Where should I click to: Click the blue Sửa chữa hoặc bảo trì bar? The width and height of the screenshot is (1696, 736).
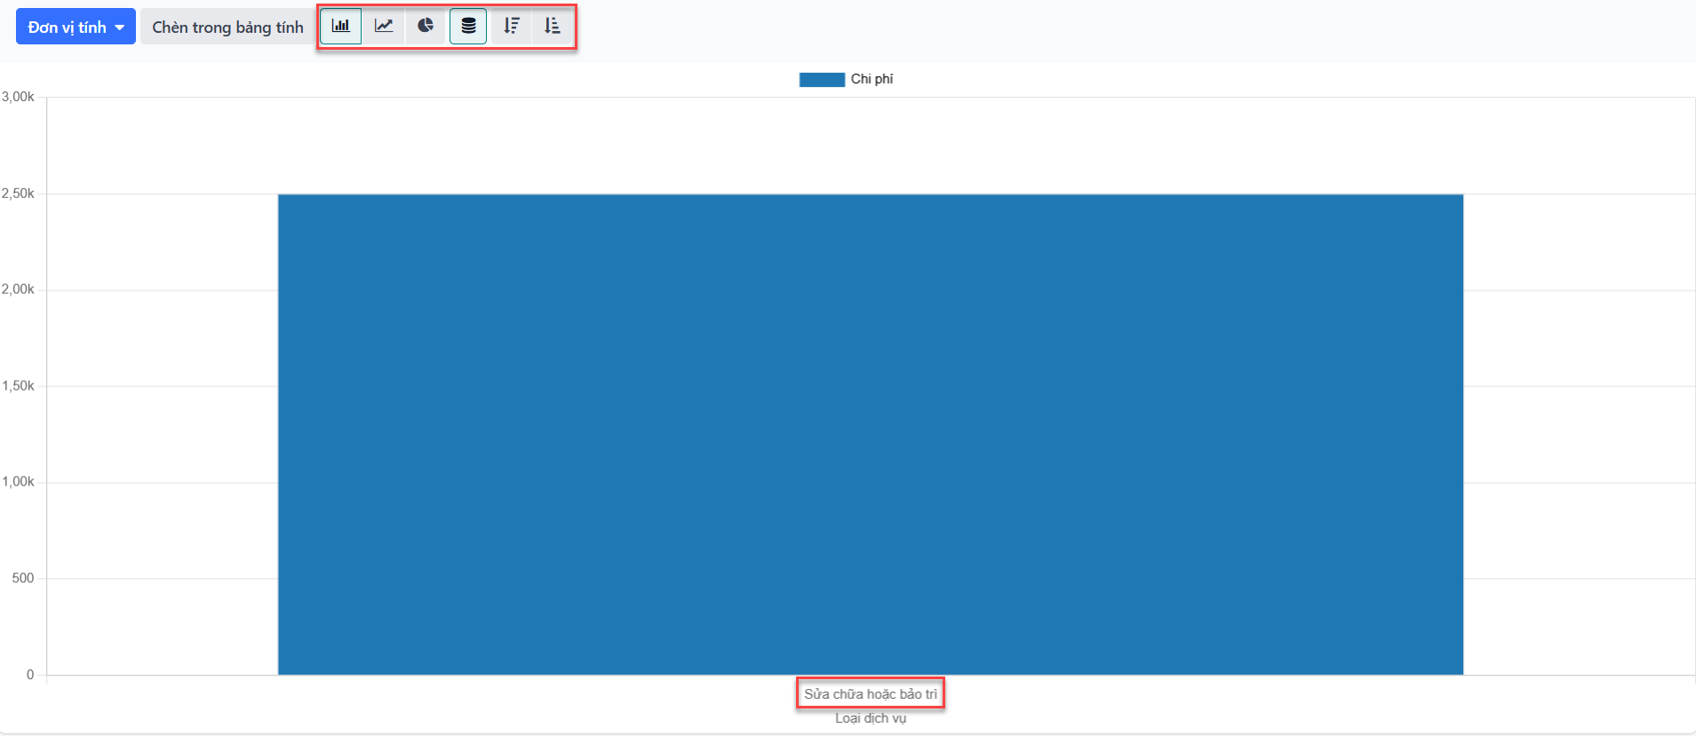click(871, 434)
